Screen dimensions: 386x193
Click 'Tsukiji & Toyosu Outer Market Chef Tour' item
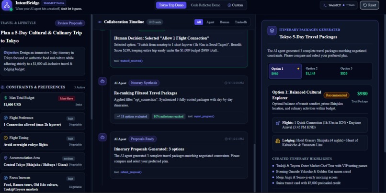click(x=321, y=166)
